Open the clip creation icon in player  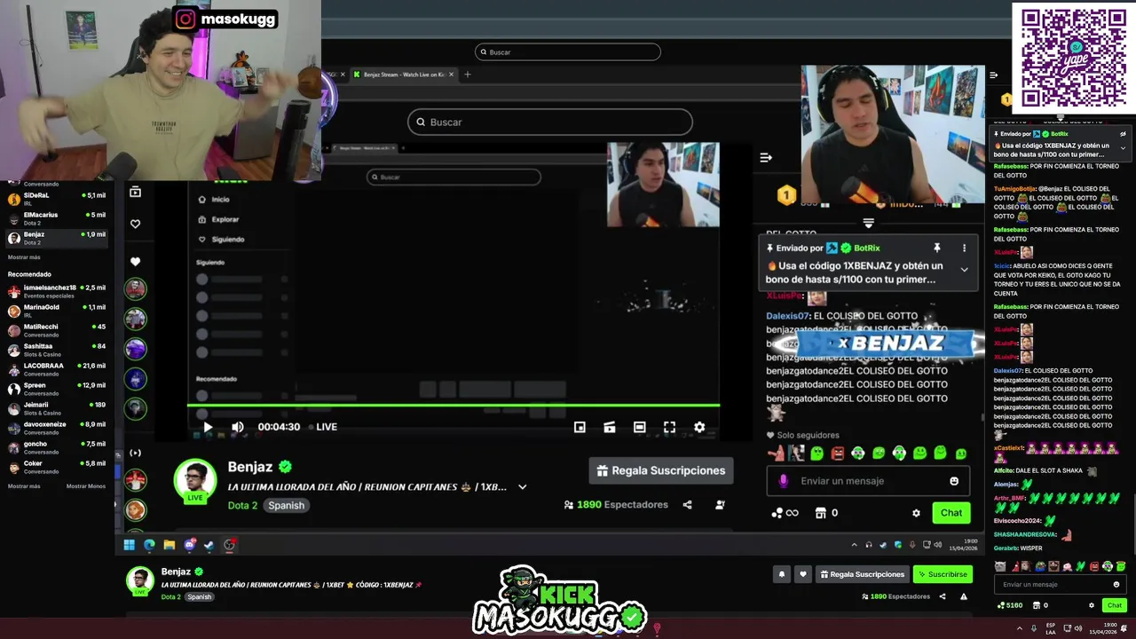[610, 427]
